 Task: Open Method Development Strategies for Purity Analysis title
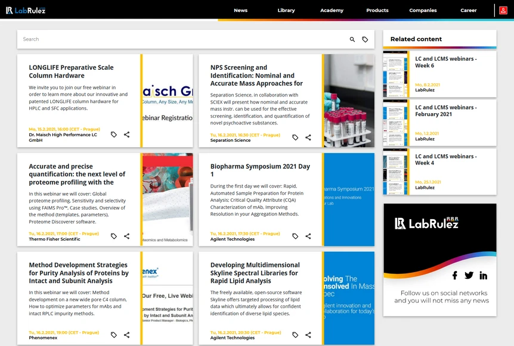pos(79,273)
